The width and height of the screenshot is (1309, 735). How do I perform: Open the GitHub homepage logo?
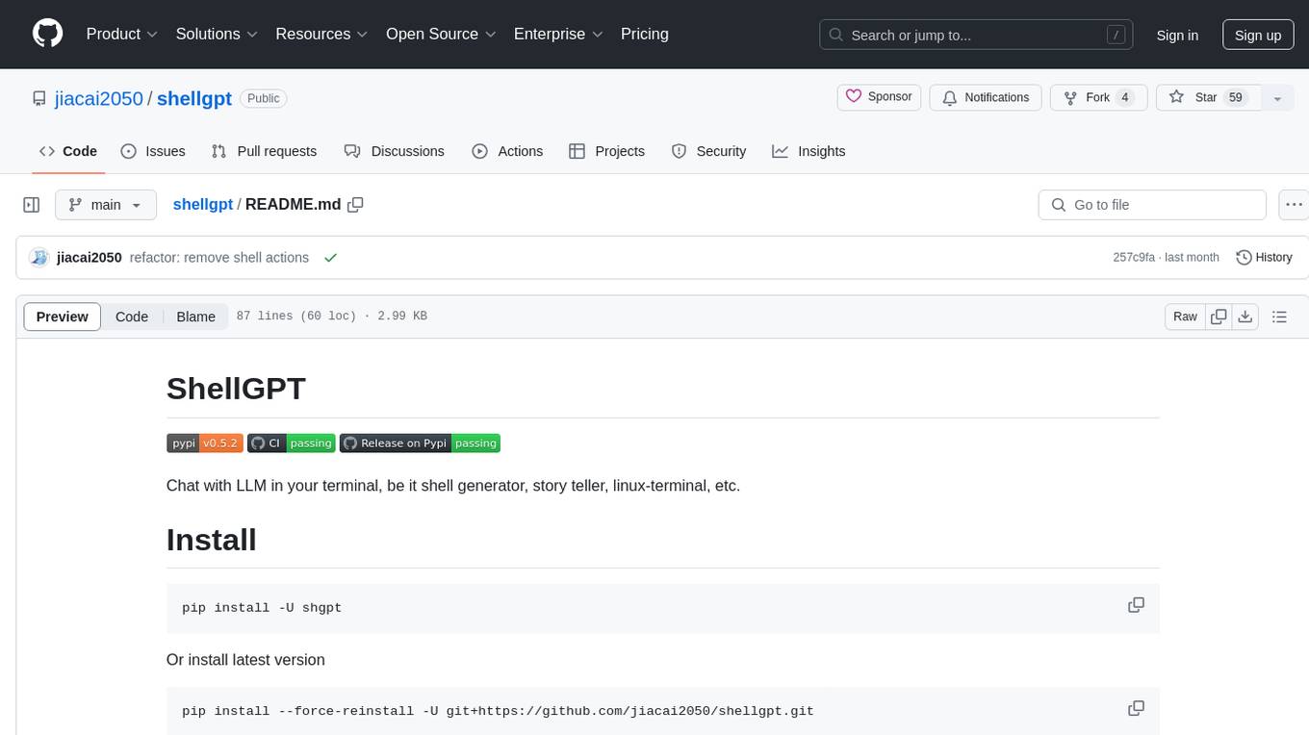coord(47,34)
